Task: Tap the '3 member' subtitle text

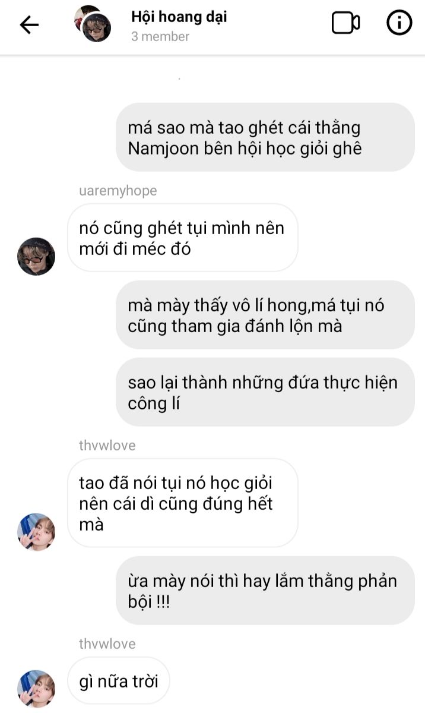Action: click(160, 36)
